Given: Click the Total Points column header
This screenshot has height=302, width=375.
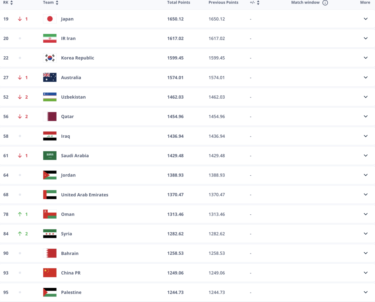Looking at the screenshot, I should [179, 3].
